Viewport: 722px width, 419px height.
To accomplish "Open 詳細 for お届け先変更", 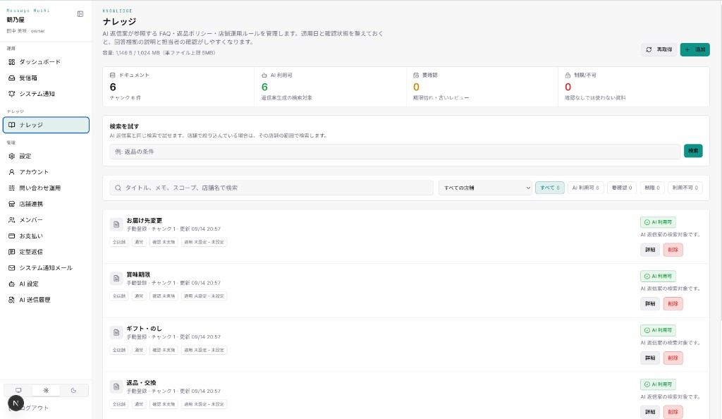I will 649,250.
